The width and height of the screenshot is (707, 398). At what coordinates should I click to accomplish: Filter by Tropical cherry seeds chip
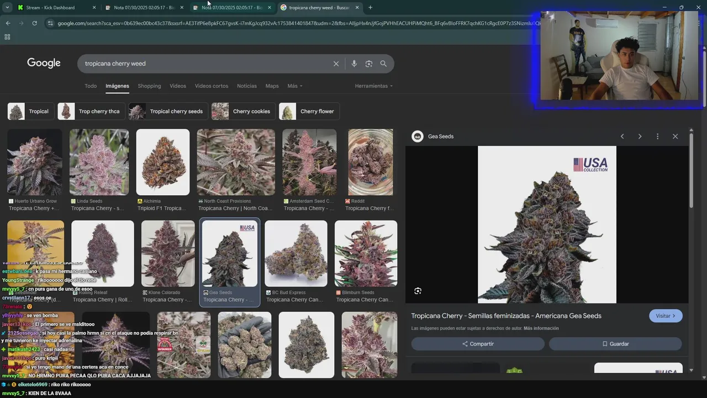pyautogui.click(x=168, y=112)
